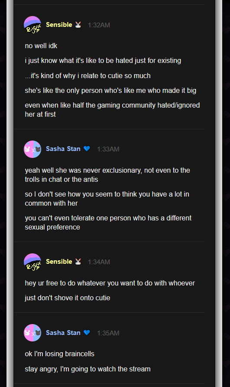Open the Sensible username on the 1:32AM post
This screenshot has height=387, width=230.
pos(59,25)
